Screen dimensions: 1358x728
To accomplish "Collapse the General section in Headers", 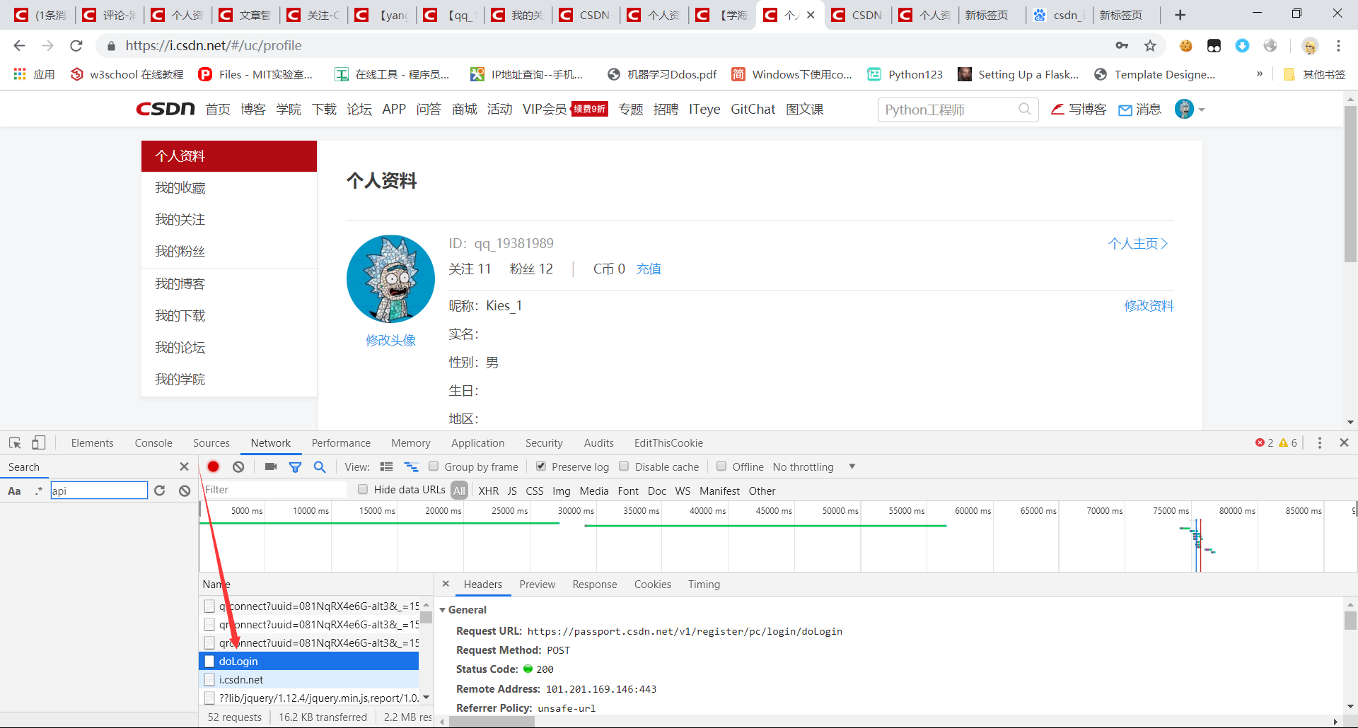I will [443, 609].
